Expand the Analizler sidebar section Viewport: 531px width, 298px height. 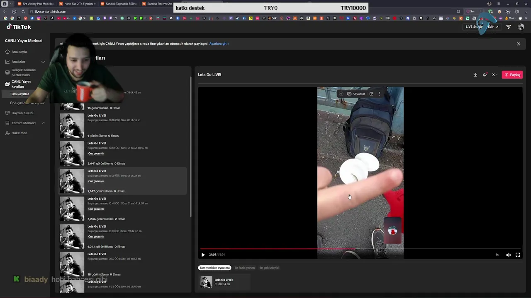(x=25, y=62)
